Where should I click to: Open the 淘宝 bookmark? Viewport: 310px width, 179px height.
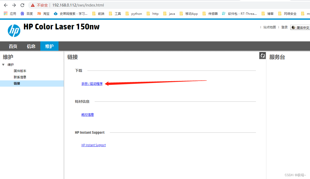(x=43, y=14)
